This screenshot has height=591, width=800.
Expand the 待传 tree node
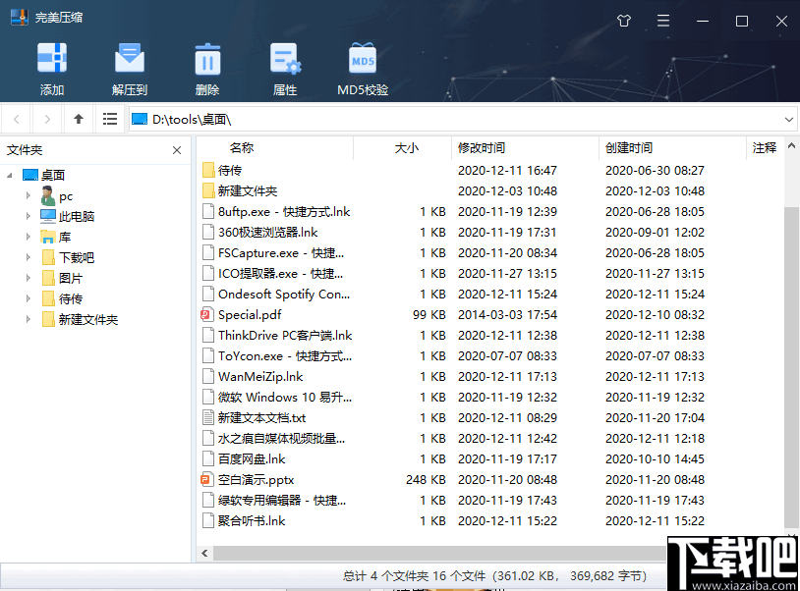pyautogui.click(x=29, y=299)
